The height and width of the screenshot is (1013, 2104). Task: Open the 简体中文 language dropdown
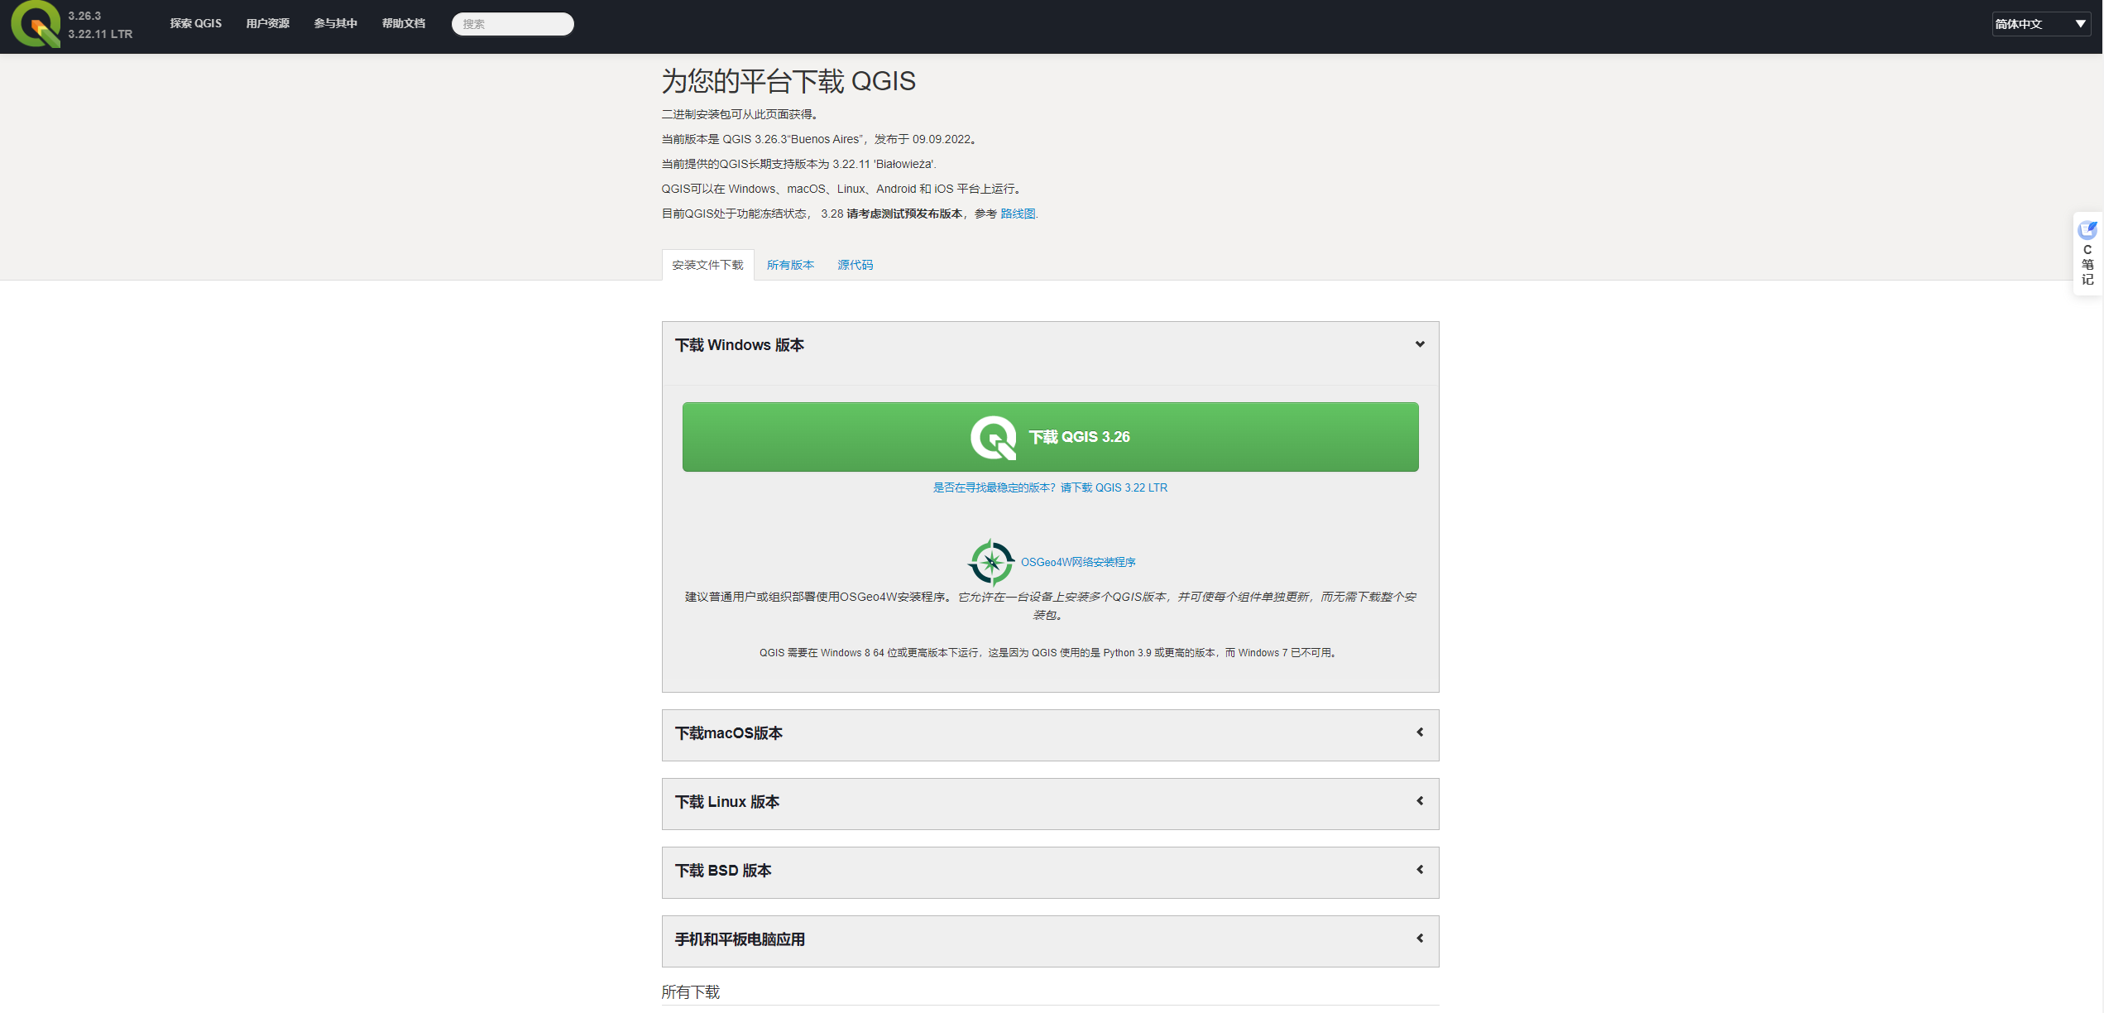point(2040,24)
